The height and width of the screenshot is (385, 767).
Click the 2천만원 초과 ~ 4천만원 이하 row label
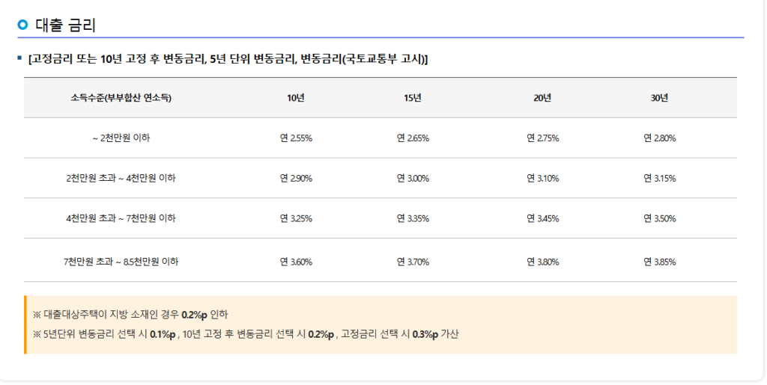(x=121, y=179)
